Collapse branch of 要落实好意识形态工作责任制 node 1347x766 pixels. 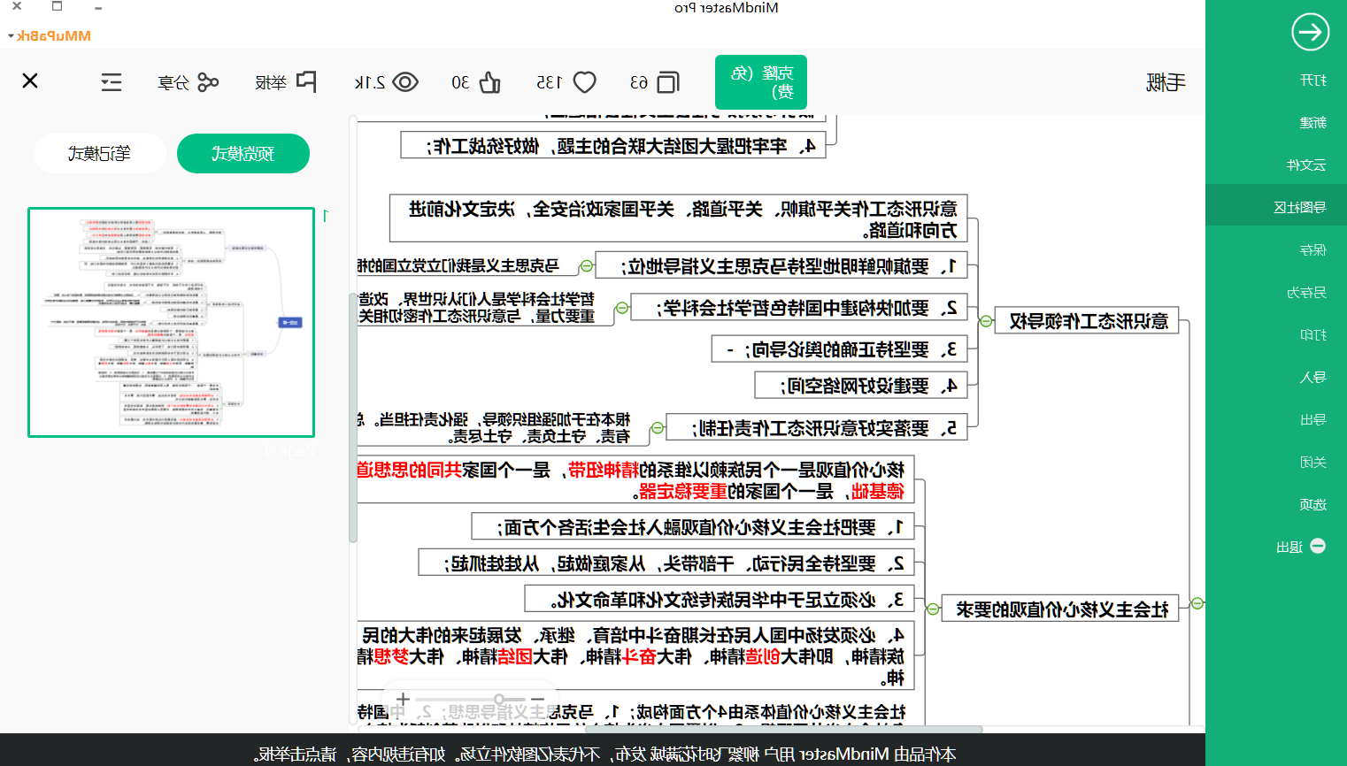657,428
